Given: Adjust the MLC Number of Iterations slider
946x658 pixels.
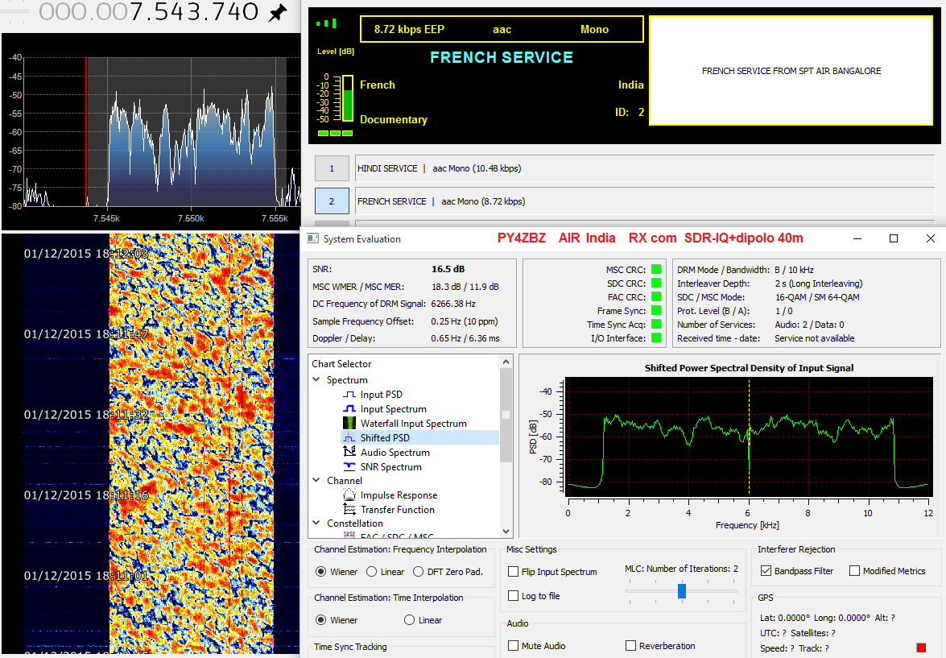Looking at the screenshot, I should tap(682, 591).
